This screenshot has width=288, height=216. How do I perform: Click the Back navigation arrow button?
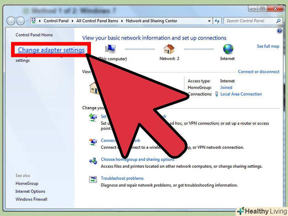coord(11,21)
